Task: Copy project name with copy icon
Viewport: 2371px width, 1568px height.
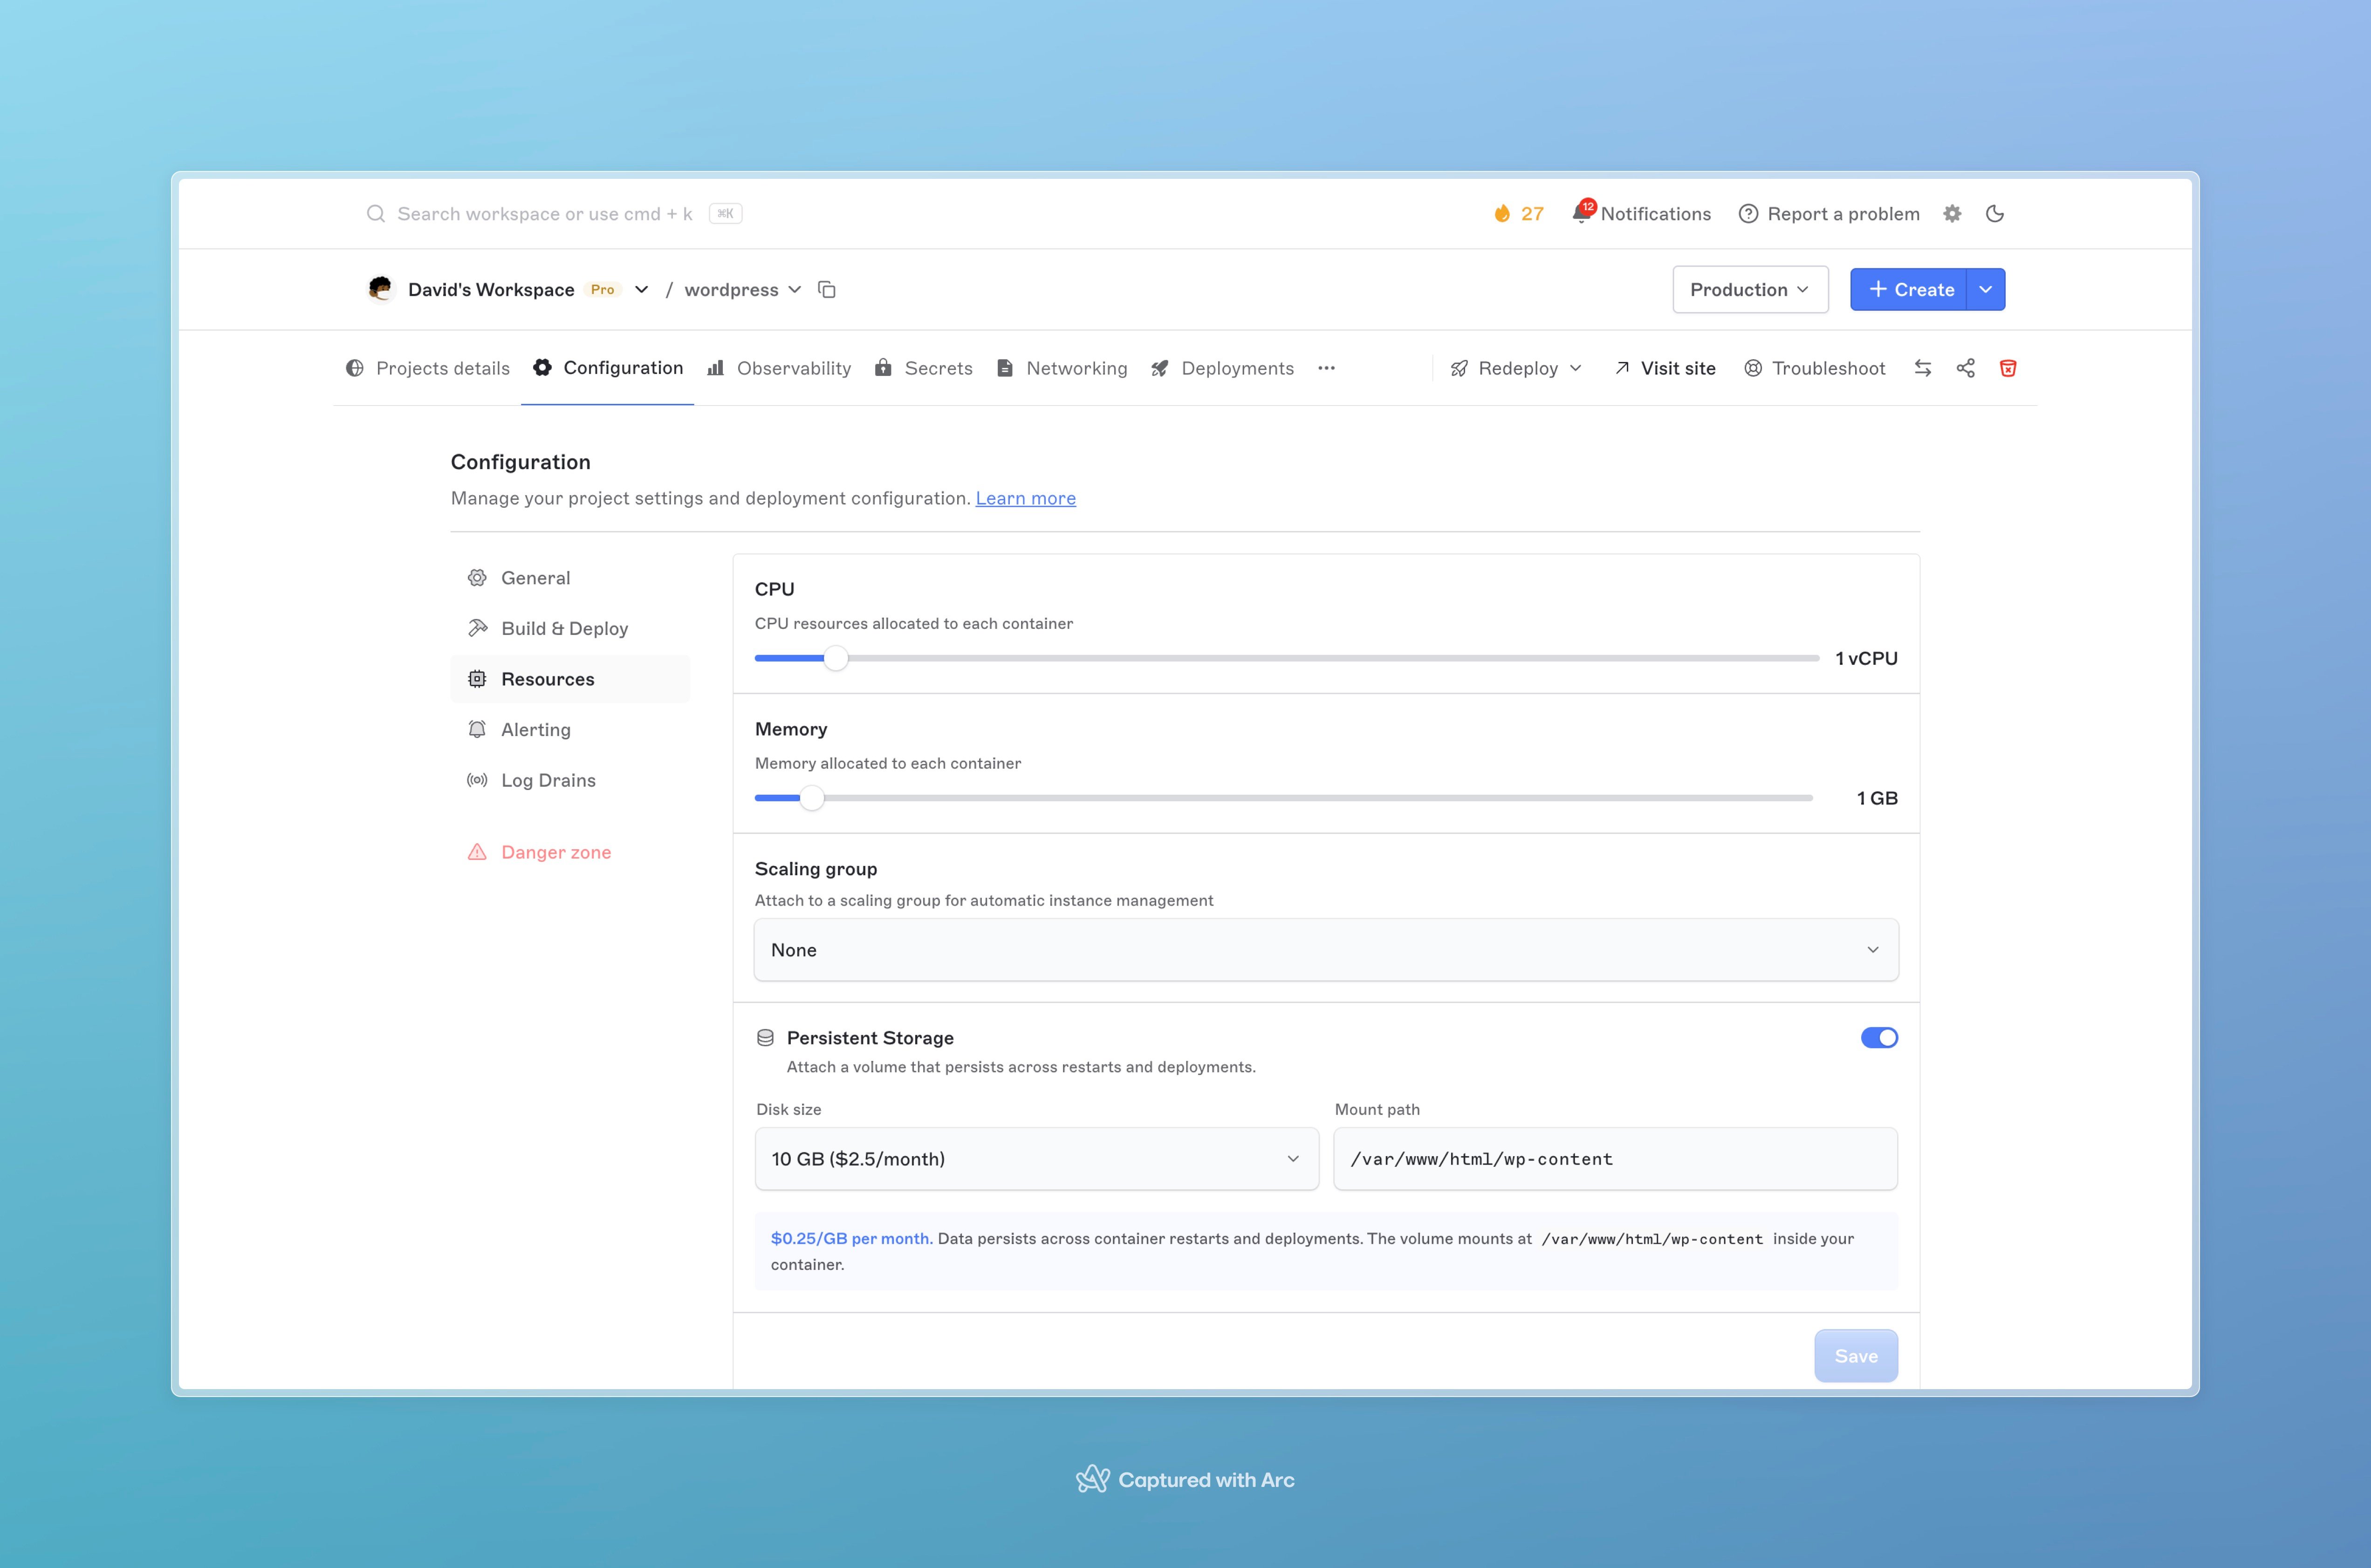Action: pos(826,289)
